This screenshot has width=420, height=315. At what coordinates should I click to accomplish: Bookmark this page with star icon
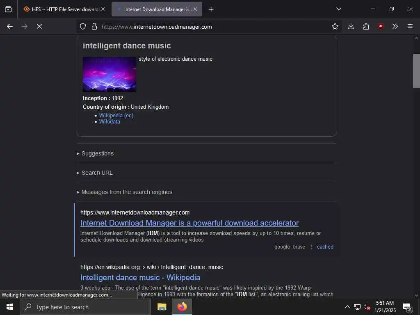point(335,27)
